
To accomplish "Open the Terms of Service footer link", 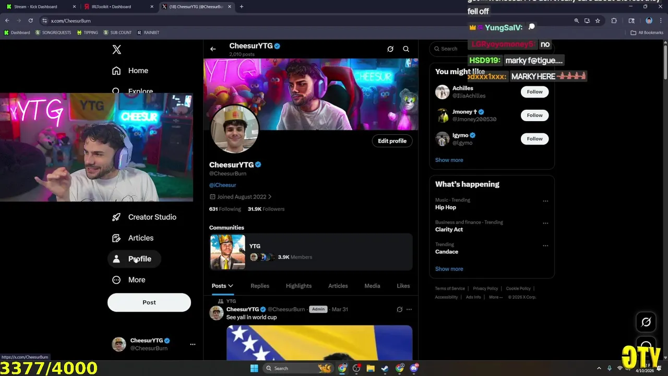I will [x=450, y=288].
